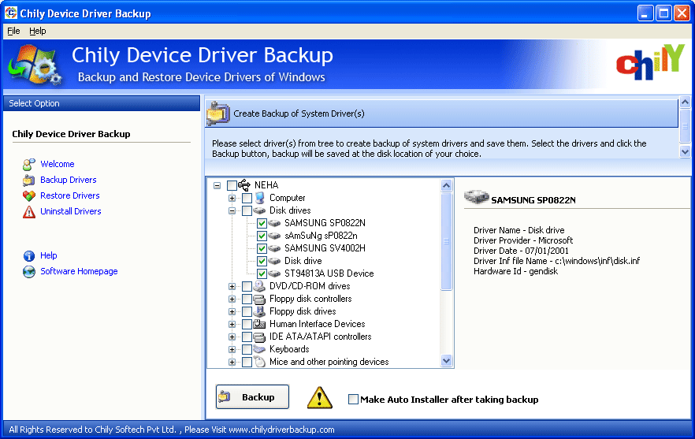Open the File menu

[x=13, y=31]
